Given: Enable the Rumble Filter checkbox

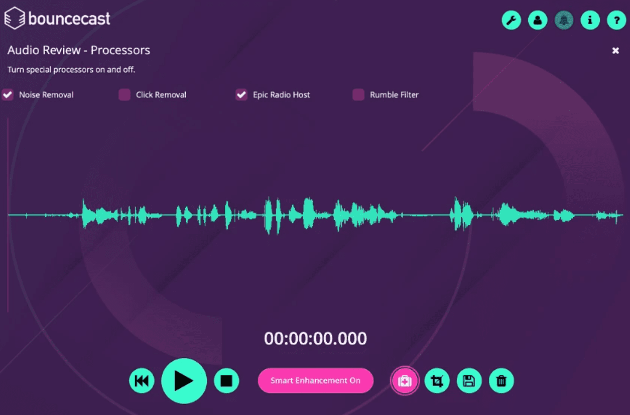Looking at the screenshot, I should click(358, 94).
